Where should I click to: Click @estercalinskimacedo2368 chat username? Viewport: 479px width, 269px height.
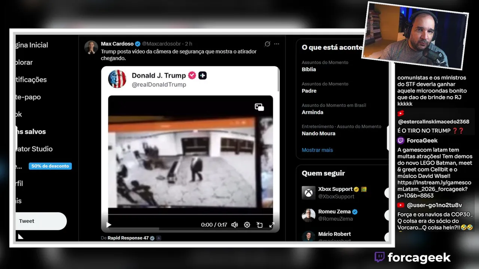pyautogui.click(x=433, y=121)
